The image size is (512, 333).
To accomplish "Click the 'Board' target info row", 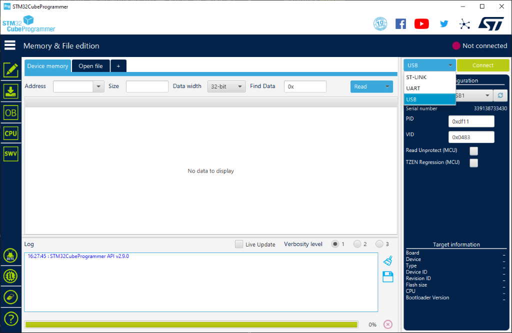I will (456, 252).
